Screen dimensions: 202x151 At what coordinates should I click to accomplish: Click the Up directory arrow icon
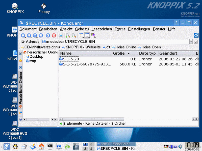click(x=35, y=35)
